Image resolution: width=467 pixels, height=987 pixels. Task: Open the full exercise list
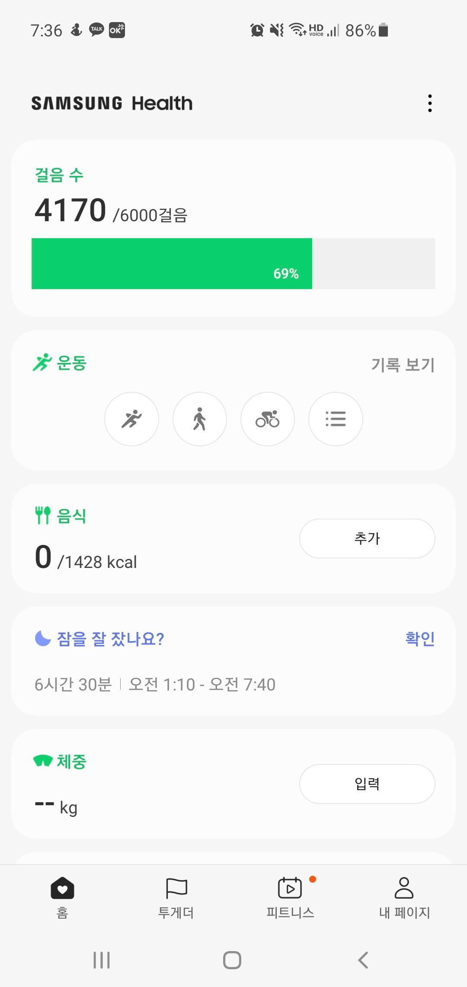336,419
